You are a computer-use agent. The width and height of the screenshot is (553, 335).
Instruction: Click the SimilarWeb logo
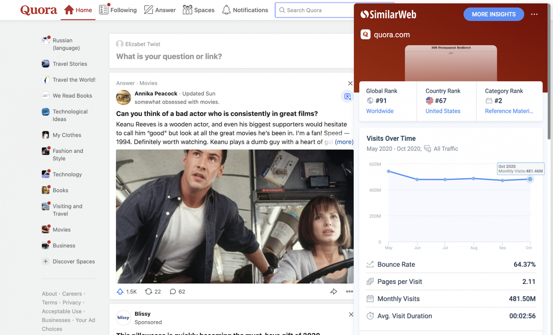coord(388,15)
